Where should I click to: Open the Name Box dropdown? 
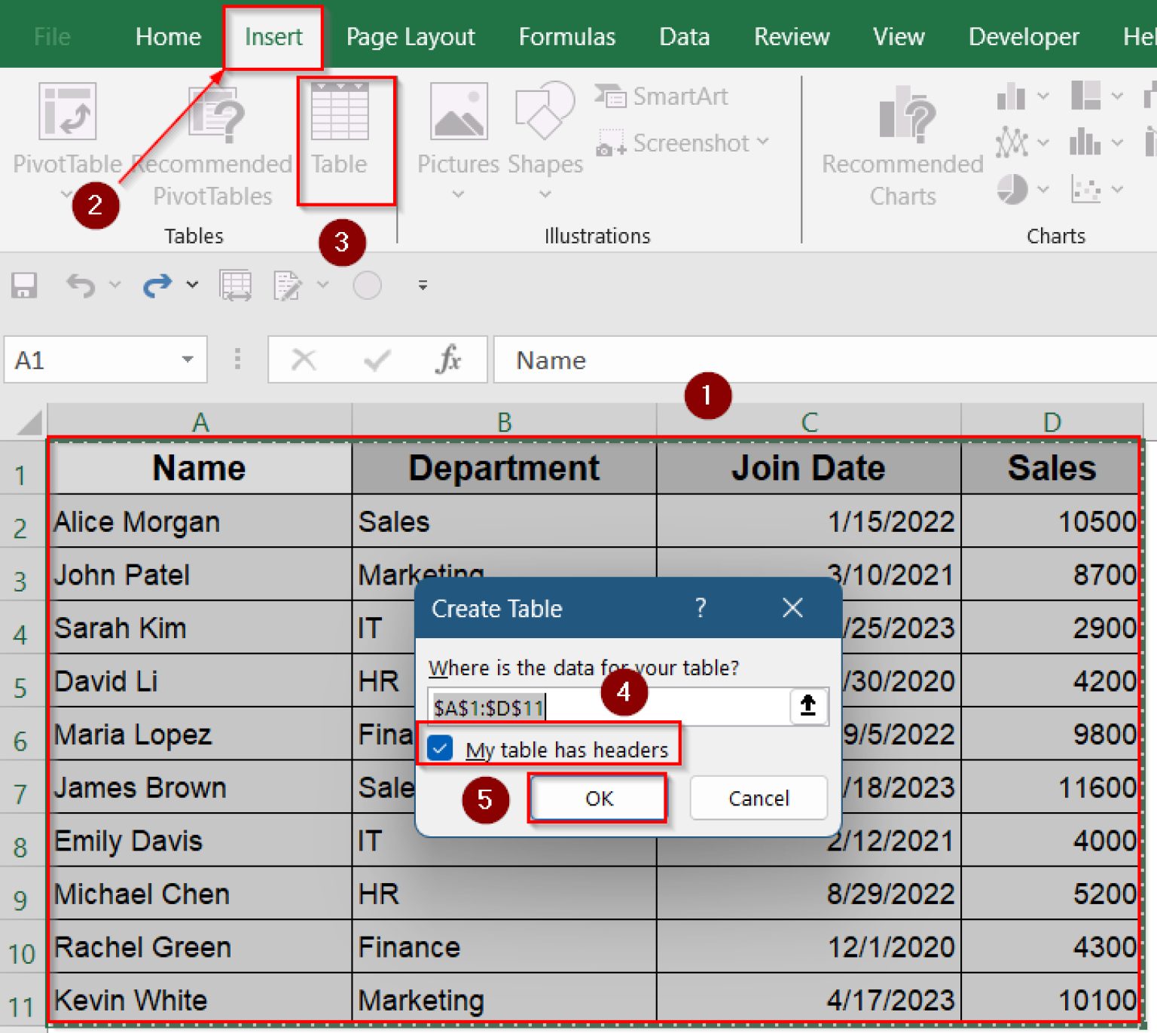[x=187, y=359]
